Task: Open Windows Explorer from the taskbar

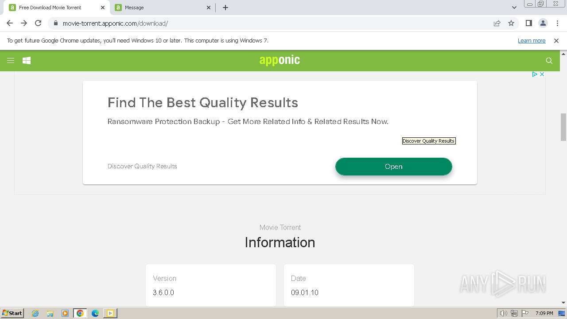Action: (x=50, y=313)
